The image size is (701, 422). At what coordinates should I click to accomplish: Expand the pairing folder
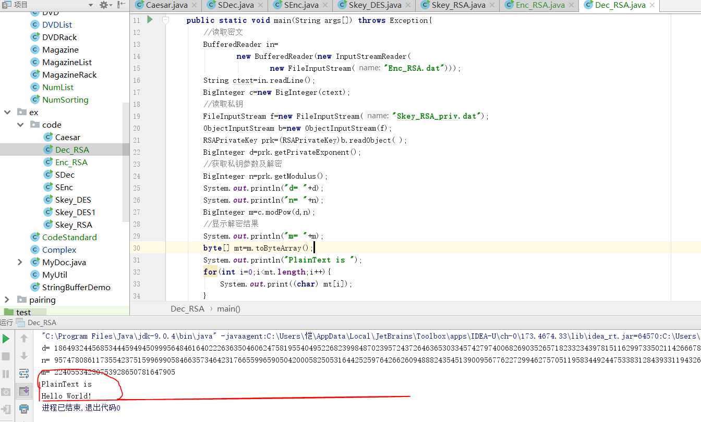pos(7,300)
